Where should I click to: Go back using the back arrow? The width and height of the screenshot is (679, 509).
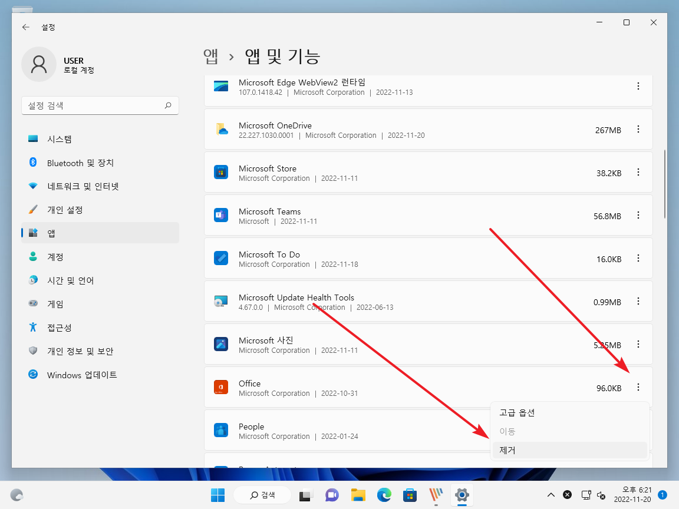coord(26,27)
